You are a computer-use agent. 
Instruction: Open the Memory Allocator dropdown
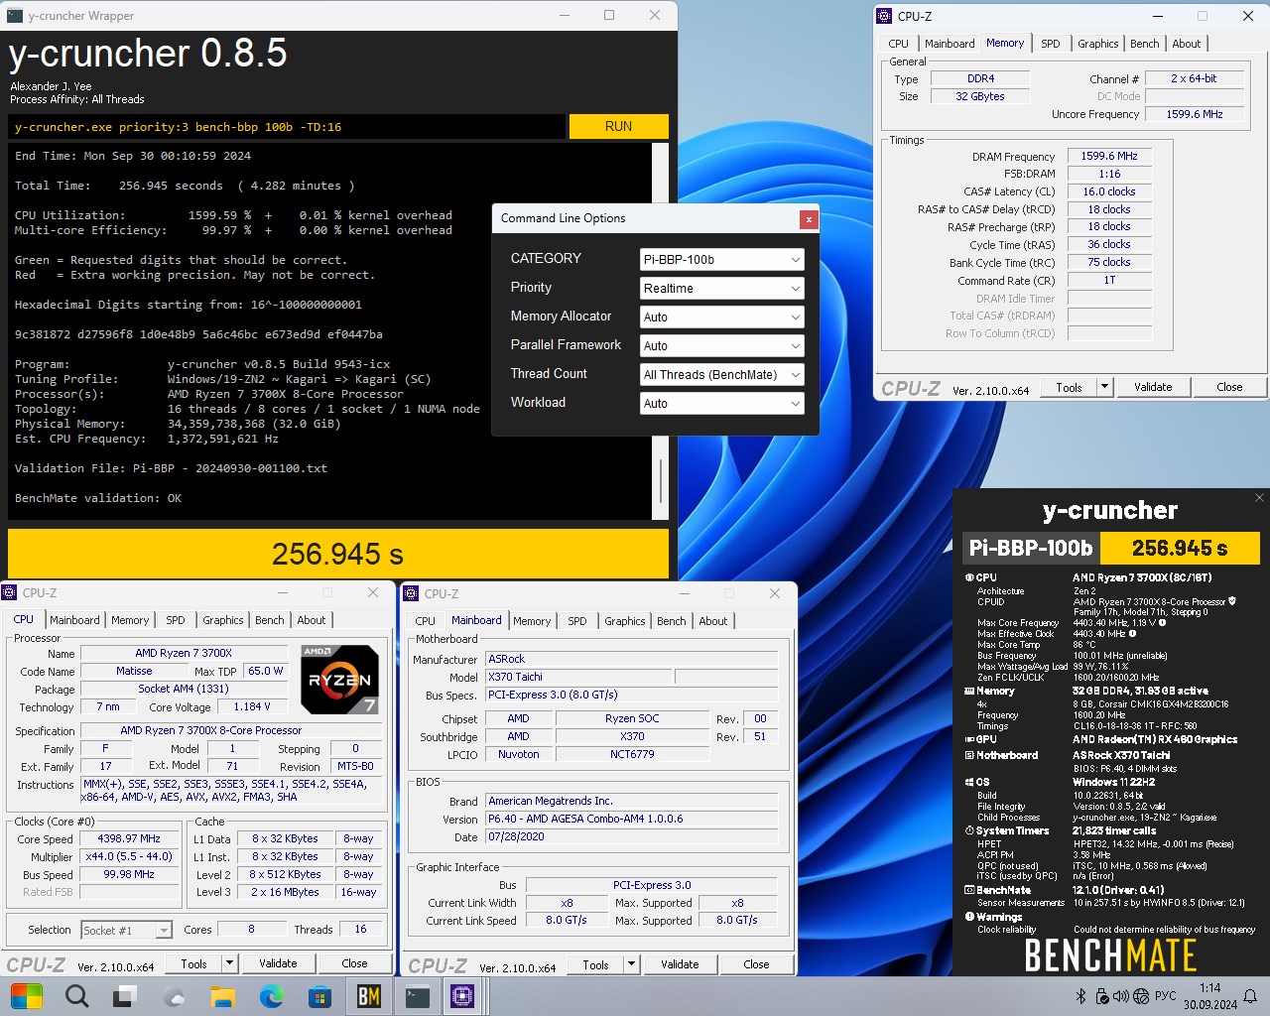[x=721, y=317]
